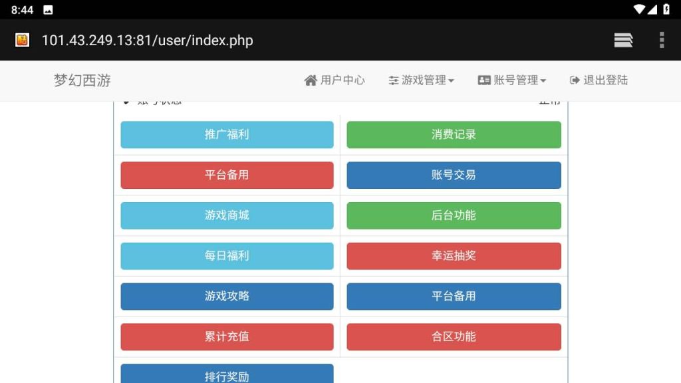Click the 梦幻西游 site title
681x383 pixels.
[80, 80]
